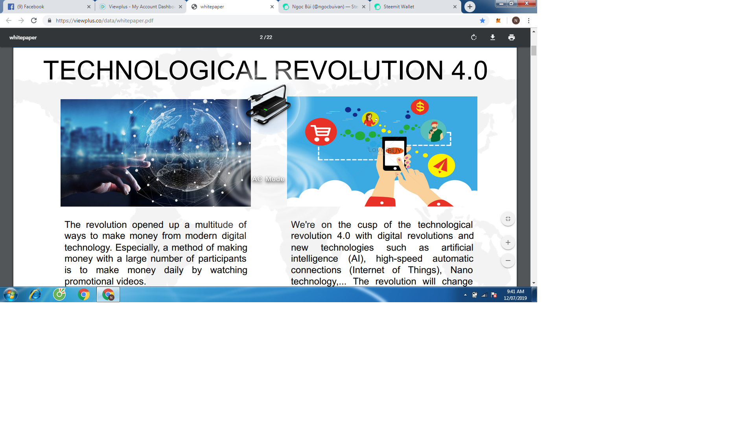Click the Zoom in button on the PDF

[508, 242]
